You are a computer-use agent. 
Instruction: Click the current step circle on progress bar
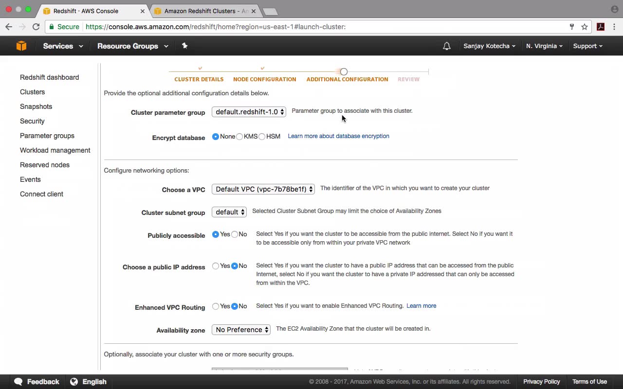coord(344,72)
